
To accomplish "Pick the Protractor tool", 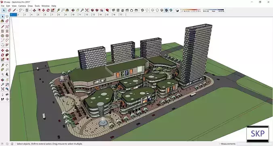I will [2, 70].
